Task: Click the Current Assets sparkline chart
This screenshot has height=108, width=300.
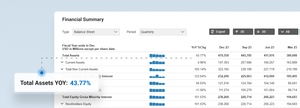Action: (157, 62)
